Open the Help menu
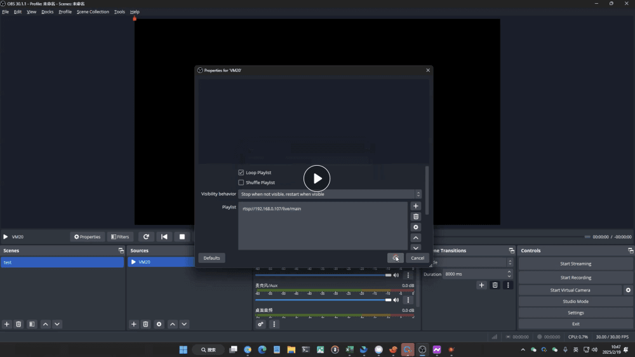 click(135, 11)
